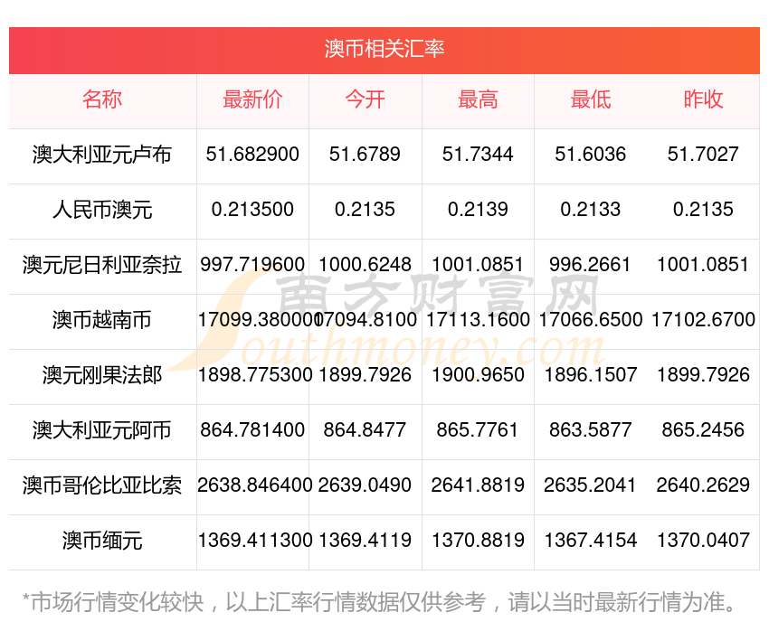Click the value 2641.8819
The image size is (769, 631).
click(x=478, y=485)
